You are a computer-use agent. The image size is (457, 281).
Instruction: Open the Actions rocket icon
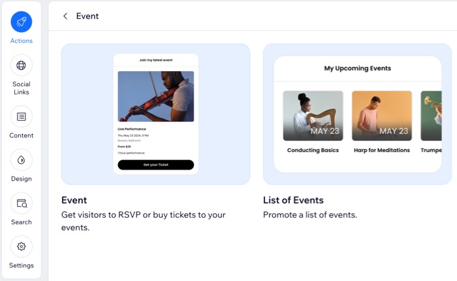[22, 22]
